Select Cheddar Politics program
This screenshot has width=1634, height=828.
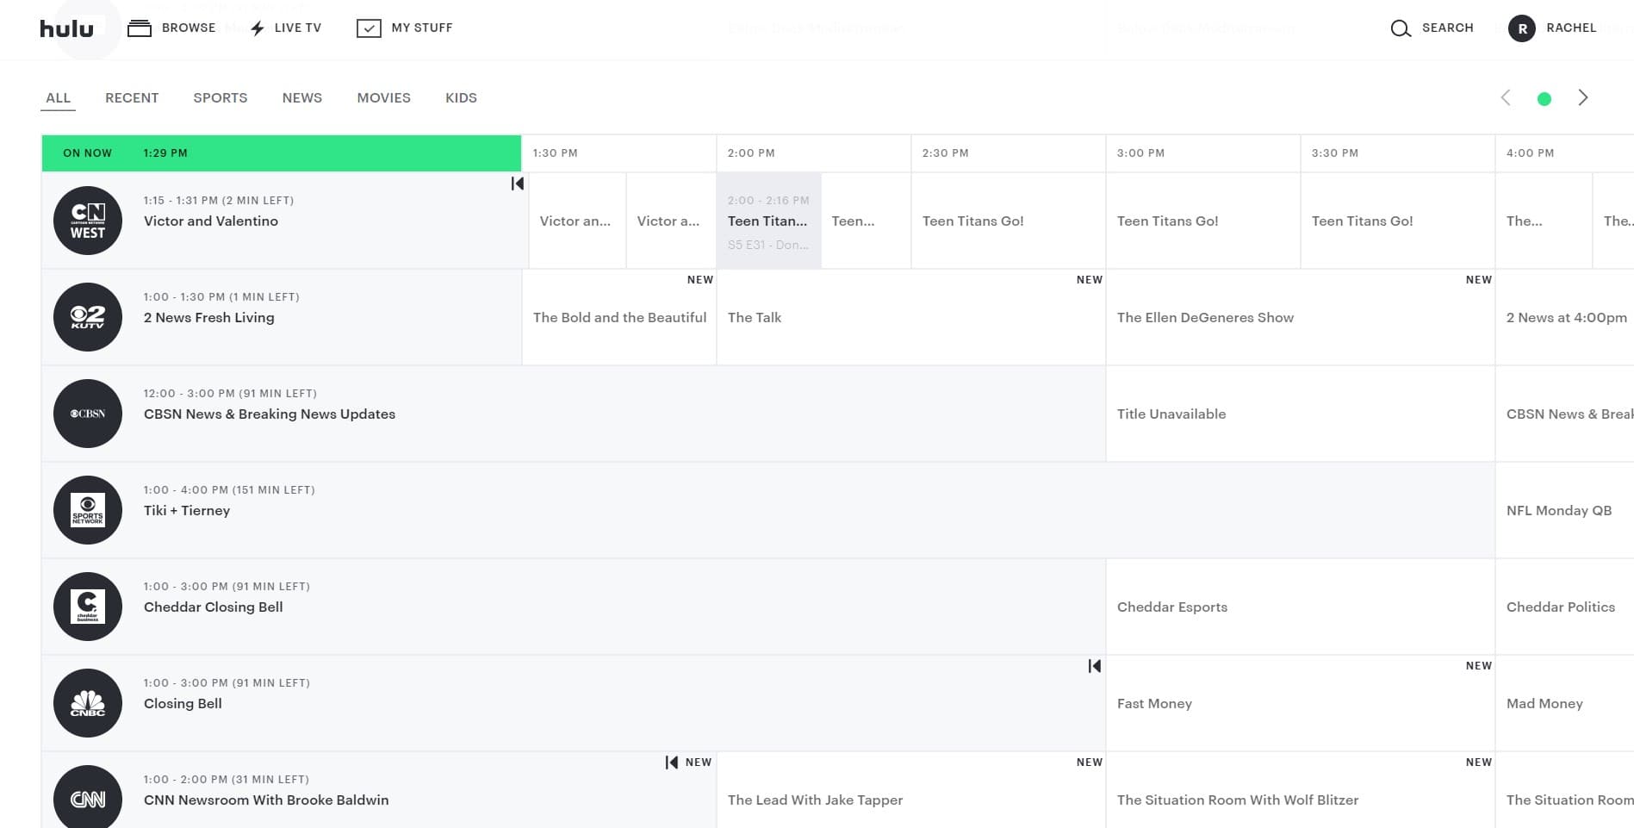pyautogui.click(x=1565, y=607)
